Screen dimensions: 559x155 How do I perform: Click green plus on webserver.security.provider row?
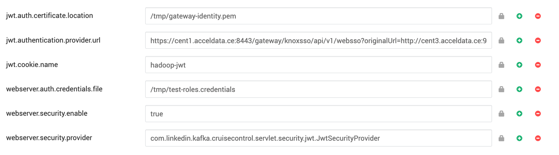pos(519,138)
